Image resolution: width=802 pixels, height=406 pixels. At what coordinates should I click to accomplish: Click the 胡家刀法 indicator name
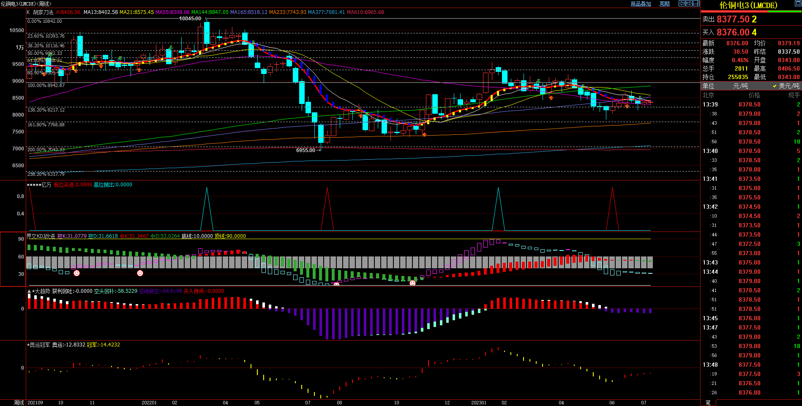[x=43, y=12]
